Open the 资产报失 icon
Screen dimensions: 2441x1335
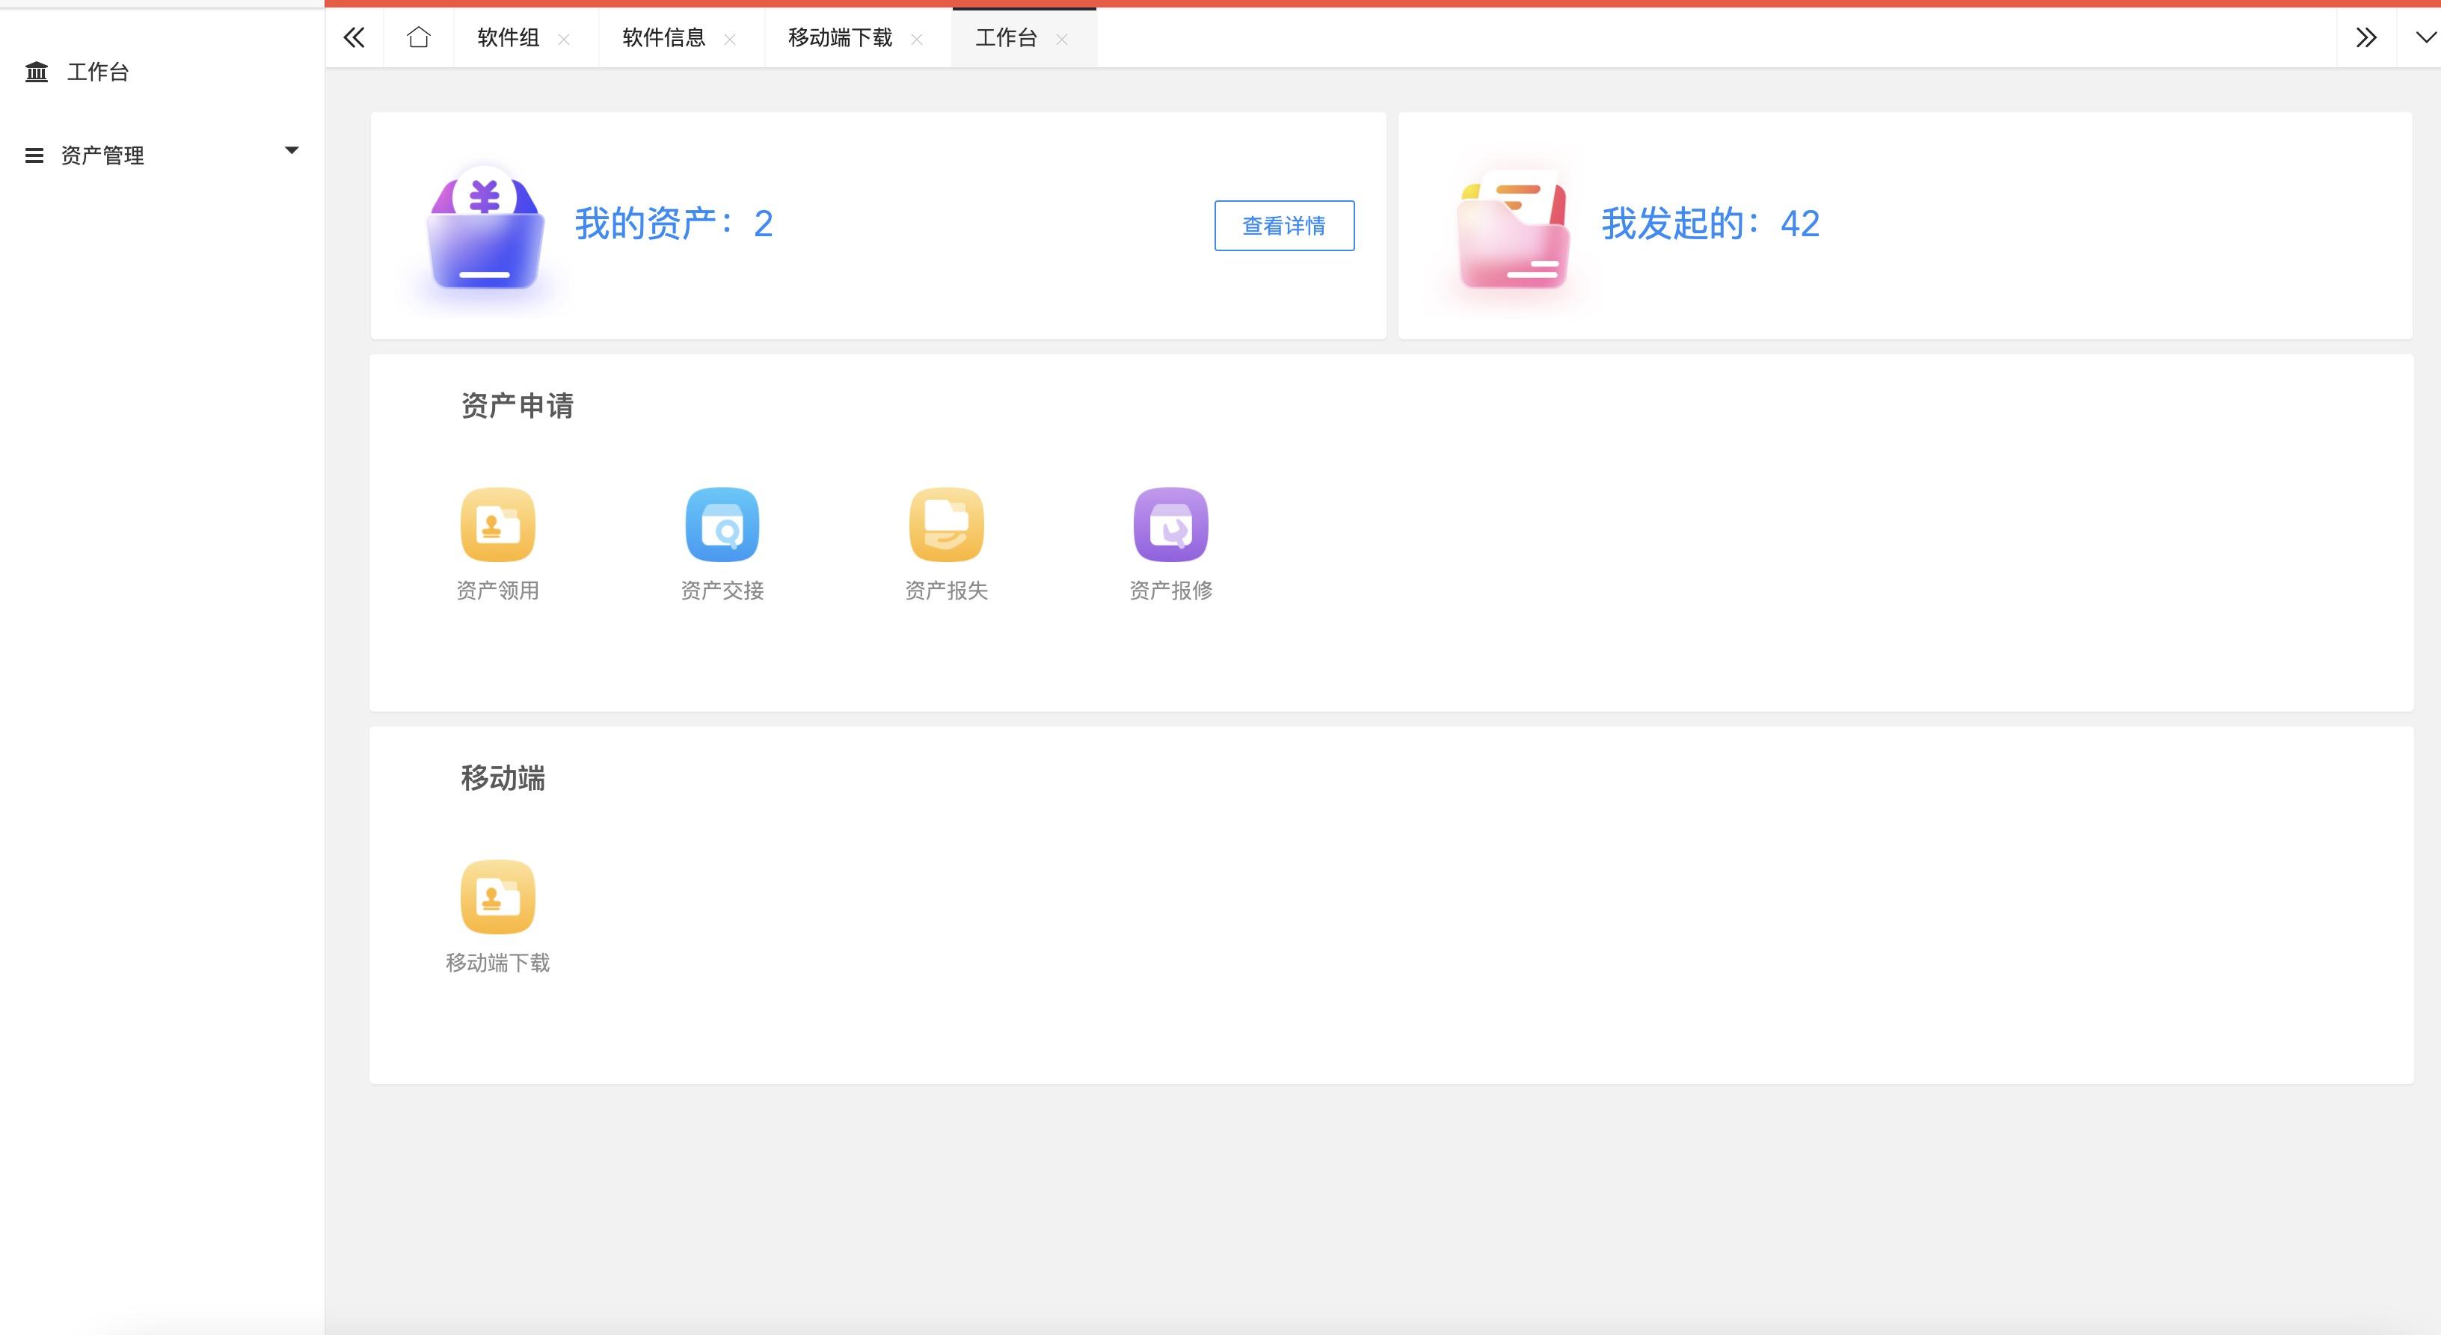(947, 525)
